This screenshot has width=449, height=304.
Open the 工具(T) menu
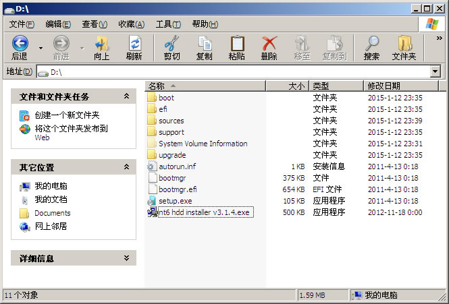pyautogui.click(x=168, y=24)
